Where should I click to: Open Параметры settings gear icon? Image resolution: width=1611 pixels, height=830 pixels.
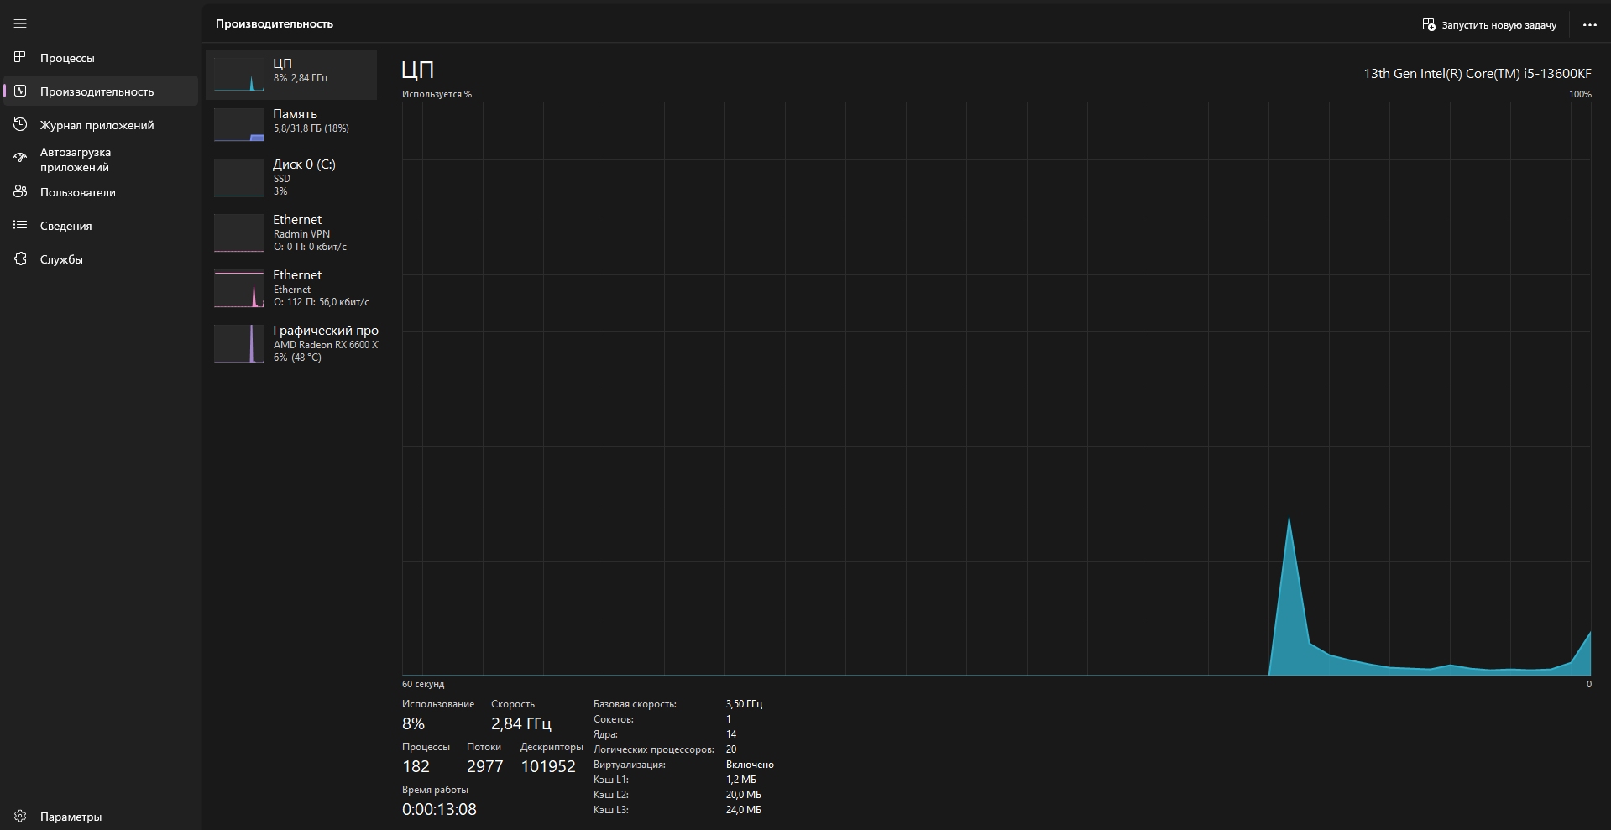click(21, 817)
